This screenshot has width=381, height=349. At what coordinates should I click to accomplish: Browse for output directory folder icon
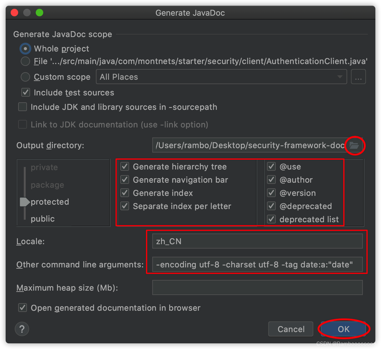click(x=354, y=145)
